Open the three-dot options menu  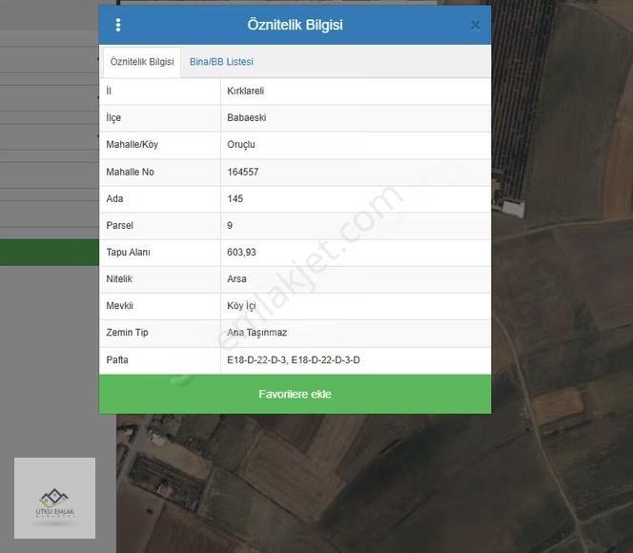pyautogui.click(x=118, y=25)
